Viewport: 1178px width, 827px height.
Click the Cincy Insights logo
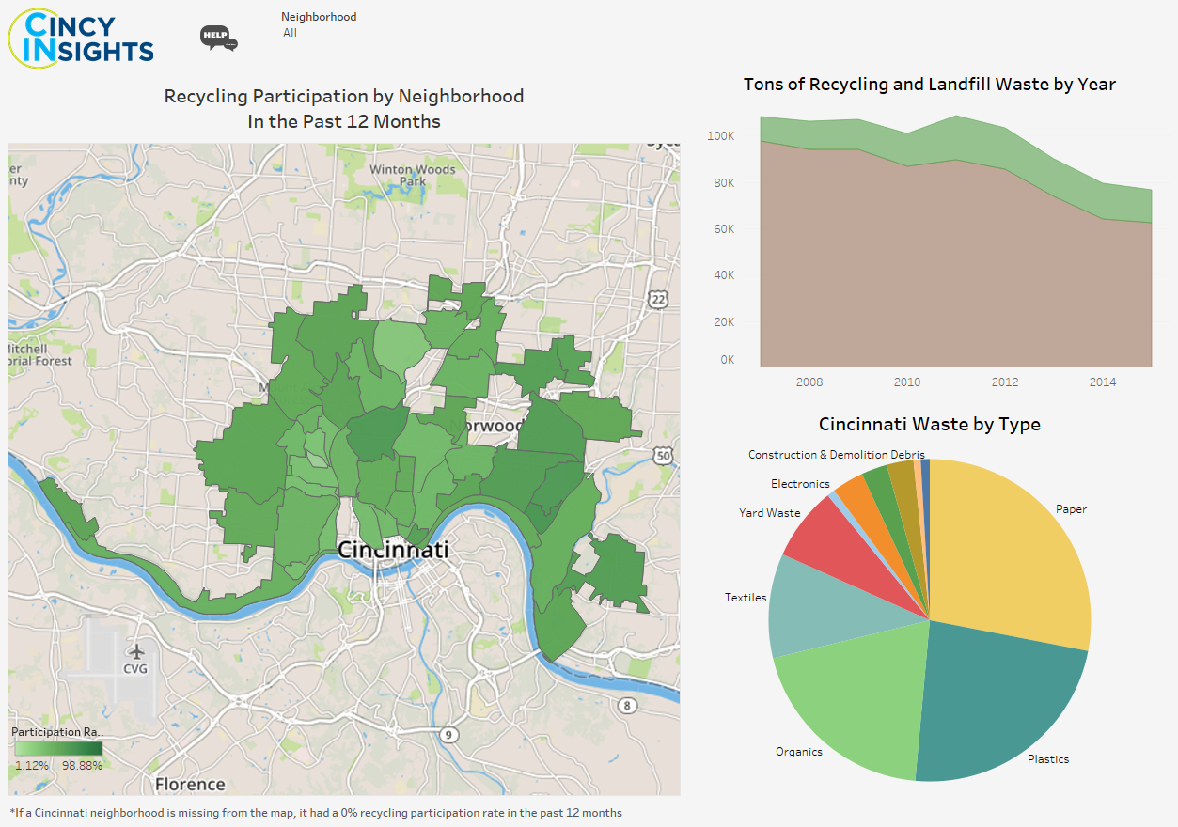click(x=81, y=38)
